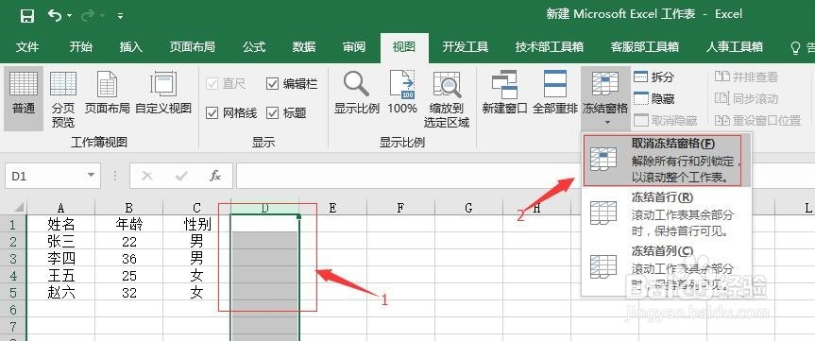
Task: Switch to the Data (数据) tab
Action: tap(304, 47)
